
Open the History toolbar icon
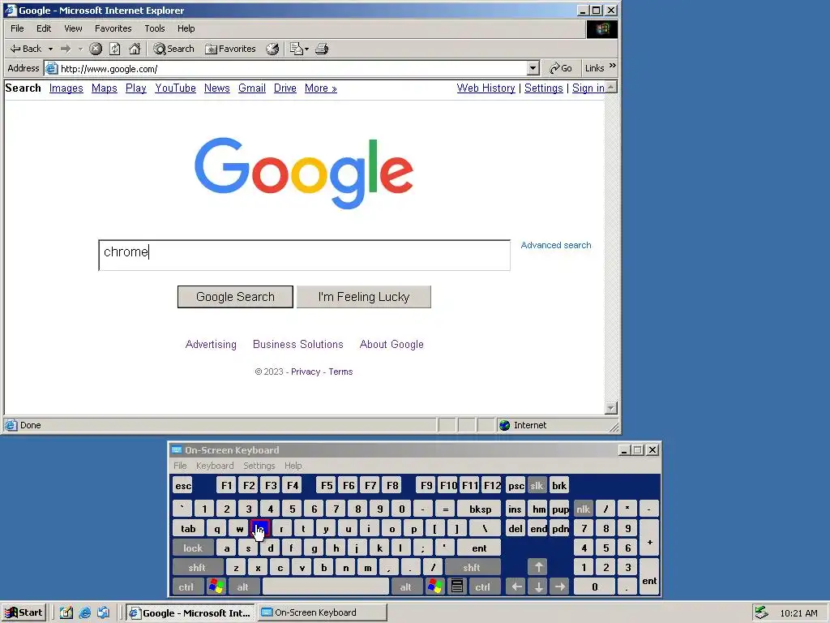point(272,49)
